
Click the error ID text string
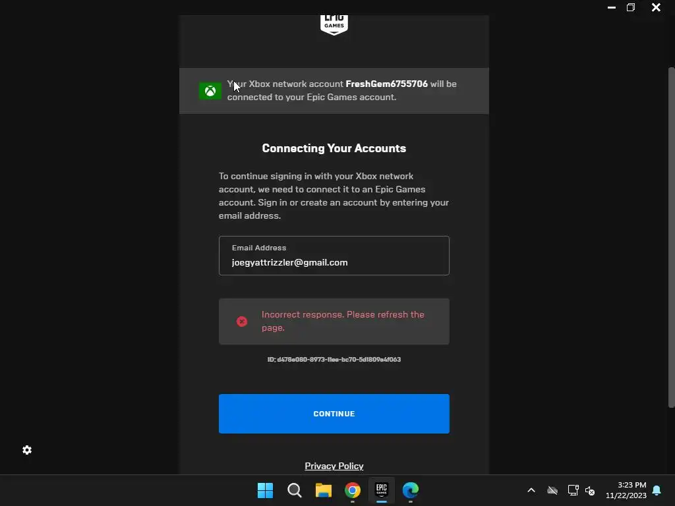[334, 359]
